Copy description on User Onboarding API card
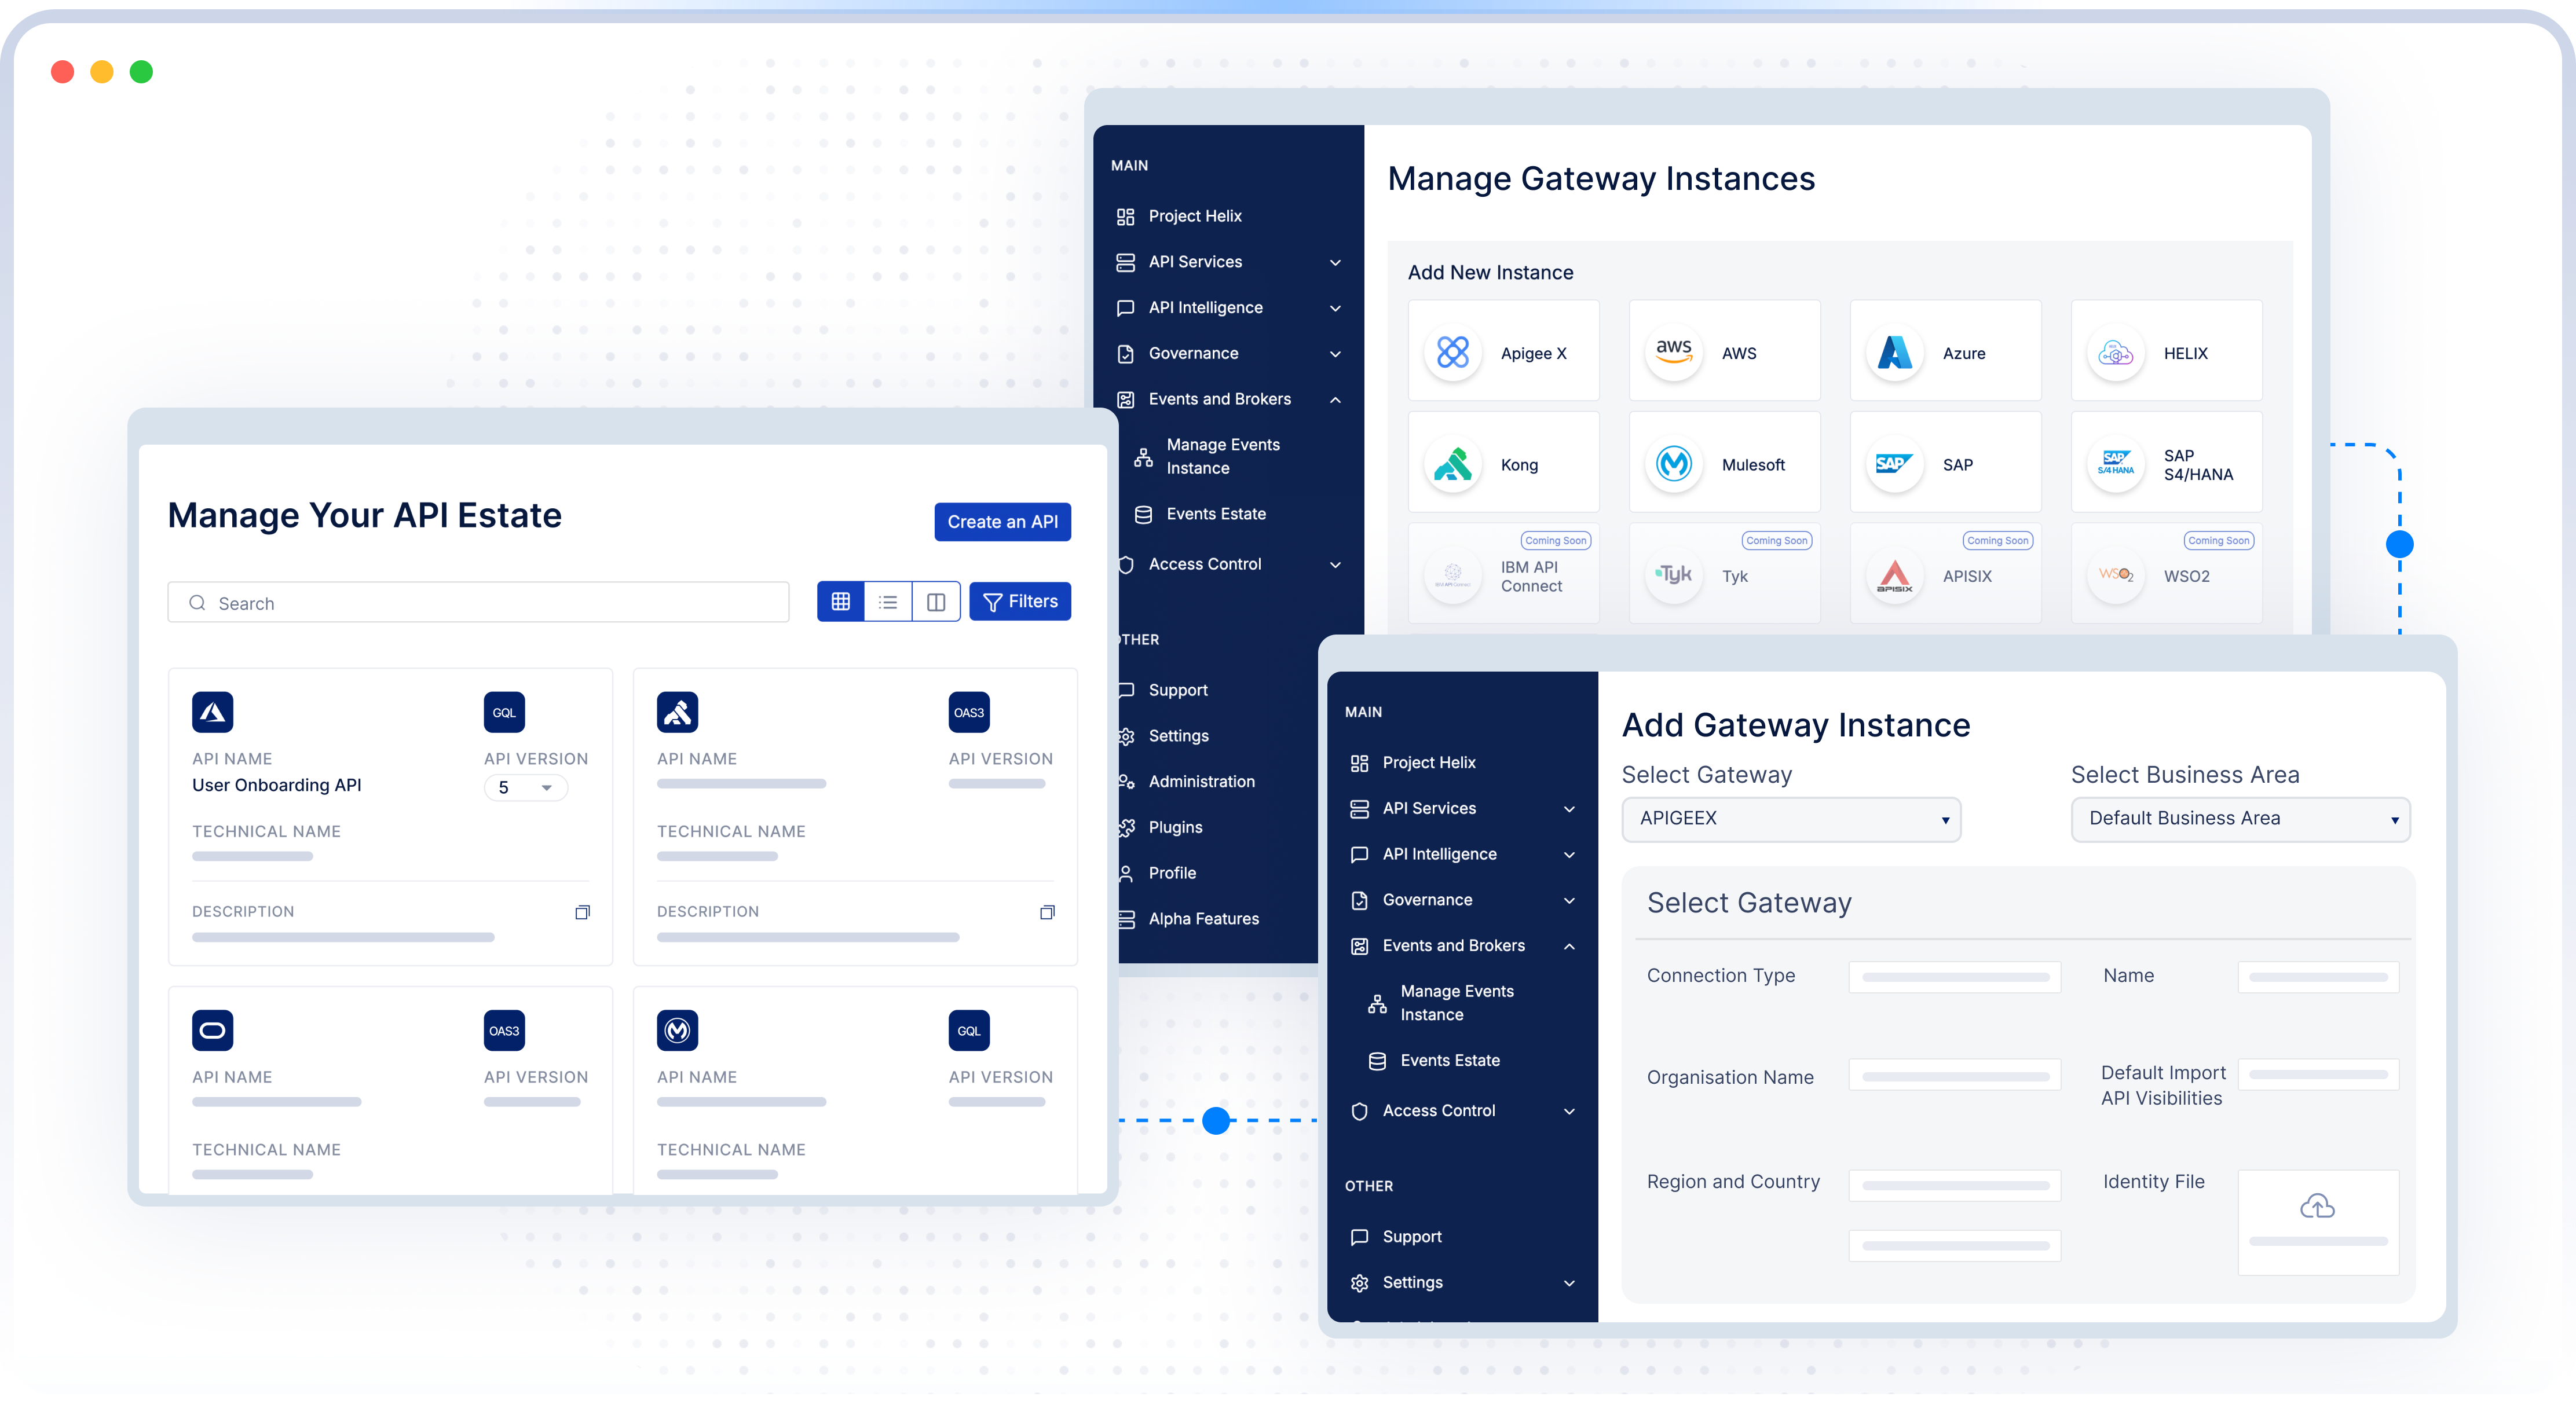Image resolution: width=2576 pixels, height=1408 pixels. [x=582, y=912]
